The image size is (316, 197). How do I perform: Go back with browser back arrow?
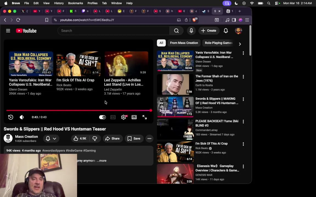pos(5,20)
